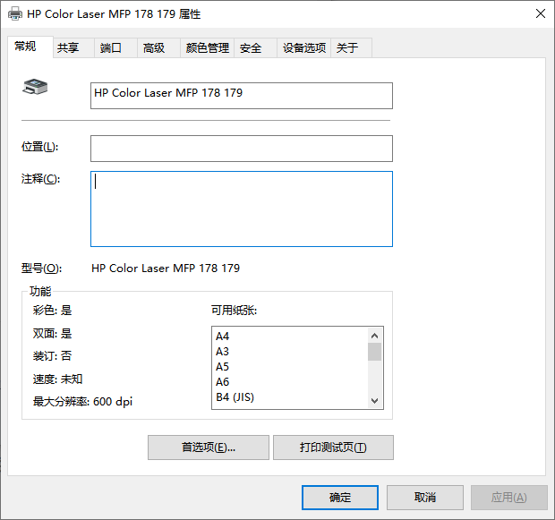Click the 位置(L) label
This screenshot has height=520, width=555.
tap(39, 147)
